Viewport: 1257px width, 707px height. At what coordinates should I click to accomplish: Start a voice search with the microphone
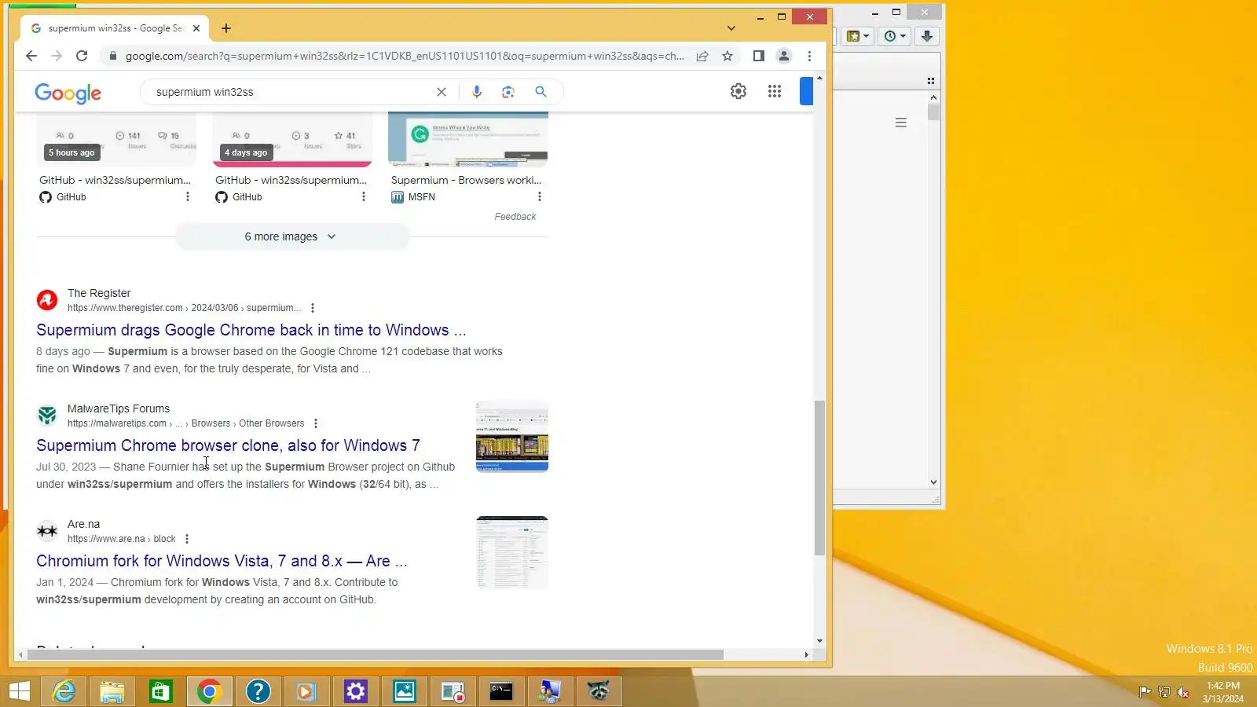pyautogui.click(x=477, y=92)
